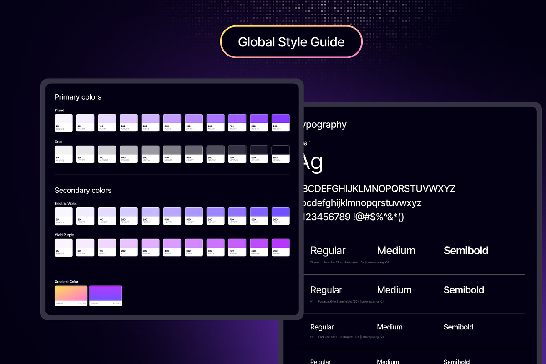Click the numbers and symbols sample line
546x364 pixels.
pos(353,217)
